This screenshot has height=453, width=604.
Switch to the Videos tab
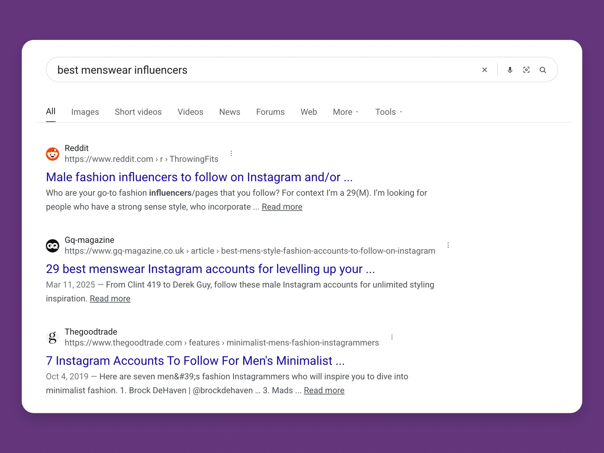click(x=190, y=112)
